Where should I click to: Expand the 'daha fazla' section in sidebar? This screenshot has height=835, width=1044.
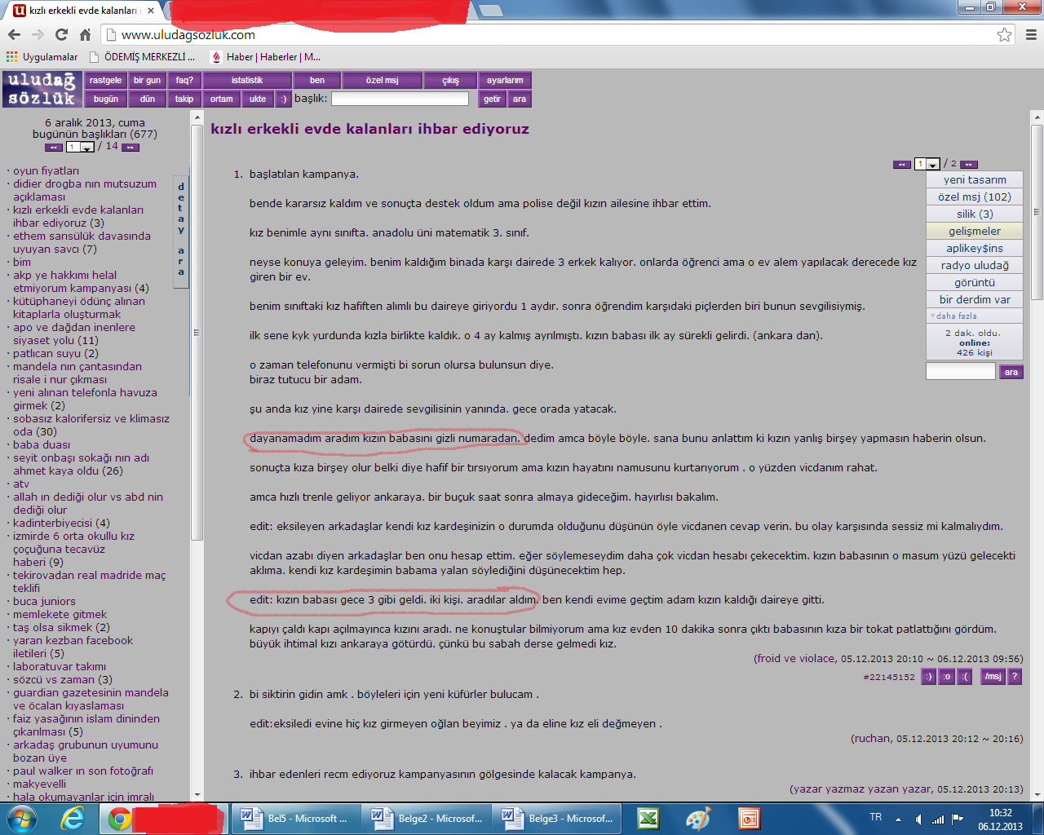click(x=956, y=316)
